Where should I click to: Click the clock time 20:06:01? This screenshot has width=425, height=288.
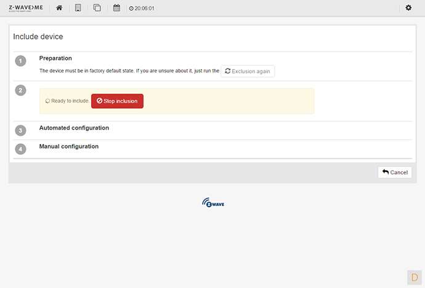coord(142,9)
